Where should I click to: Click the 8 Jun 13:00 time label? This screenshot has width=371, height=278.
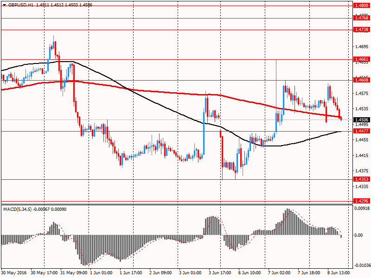(x=339, y=273)
